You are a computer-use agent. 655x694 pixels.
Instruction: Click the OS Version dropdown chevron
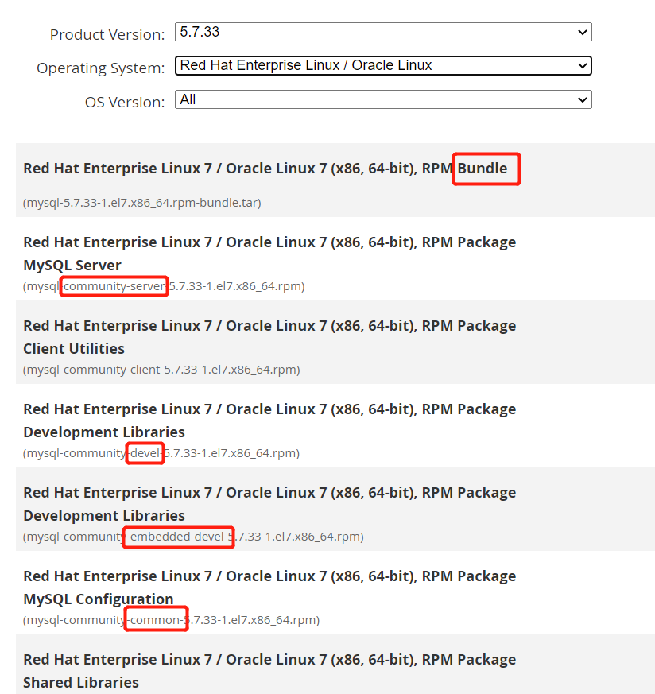point(583,100)
